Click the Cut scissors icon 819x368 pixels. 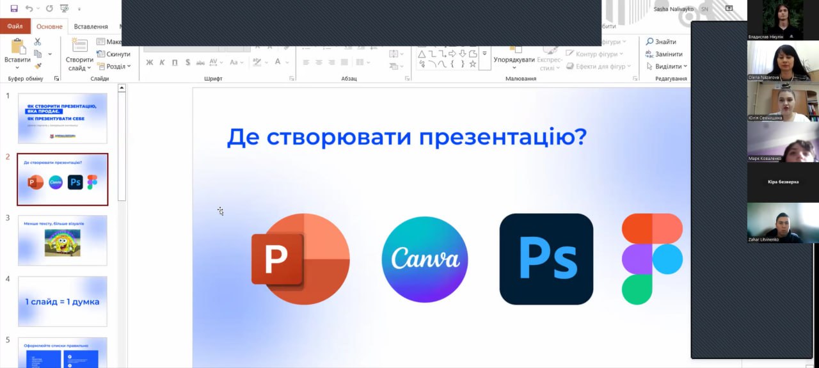click(x=37, y=42)
